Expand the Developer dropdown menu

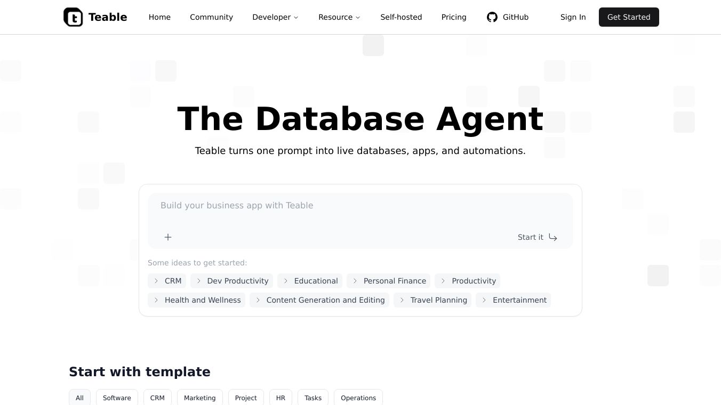(x=275, y=17)
